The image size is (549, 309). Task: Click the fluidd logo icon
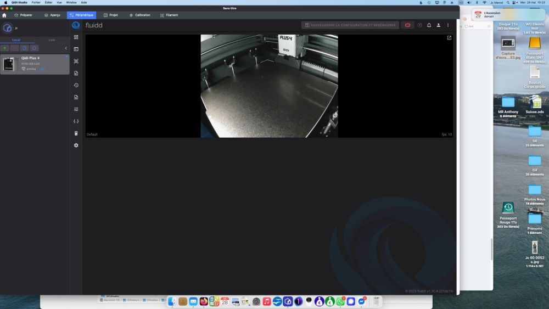[x=76, y=25]
